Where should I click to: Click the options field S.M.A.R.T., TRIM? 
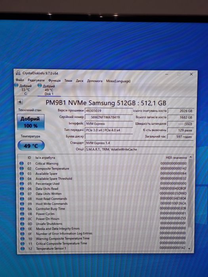coord(139,150)
